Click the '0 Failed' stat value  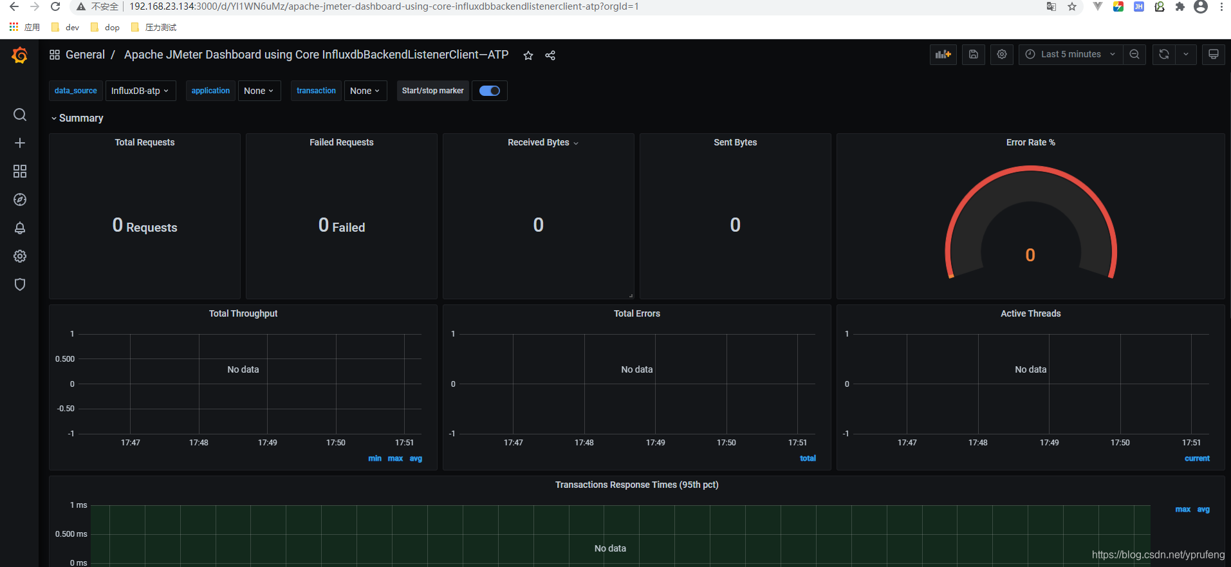click(342, 225)
